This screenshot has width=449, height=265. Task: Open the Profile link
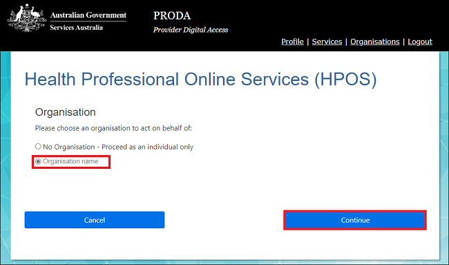pos(292,42)
